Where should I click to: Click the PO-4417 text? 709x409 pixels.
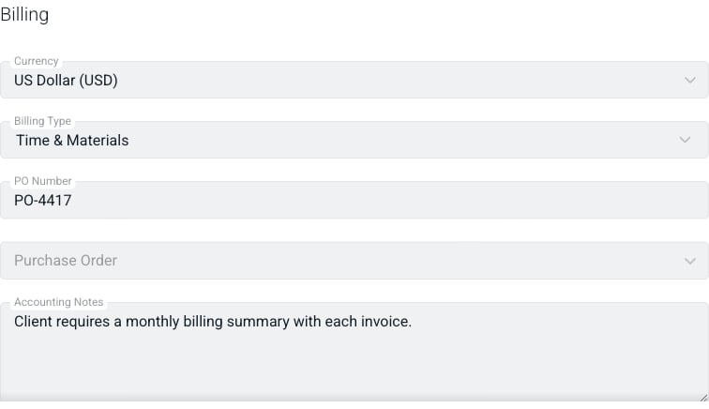tap(43, 201)
